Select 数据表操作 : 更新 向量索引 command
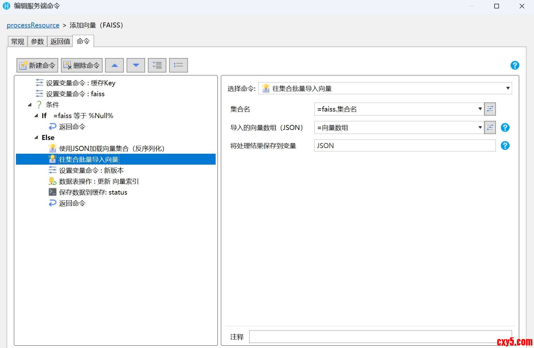The width and height of the screenshot is (534, 348). click(x=98, y=181)
